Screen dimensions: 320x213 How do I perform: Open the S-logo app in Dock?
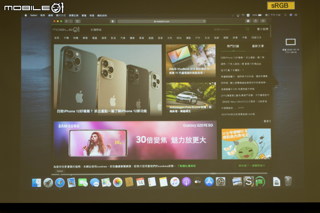pyautogui.click(x=248, y=181)
